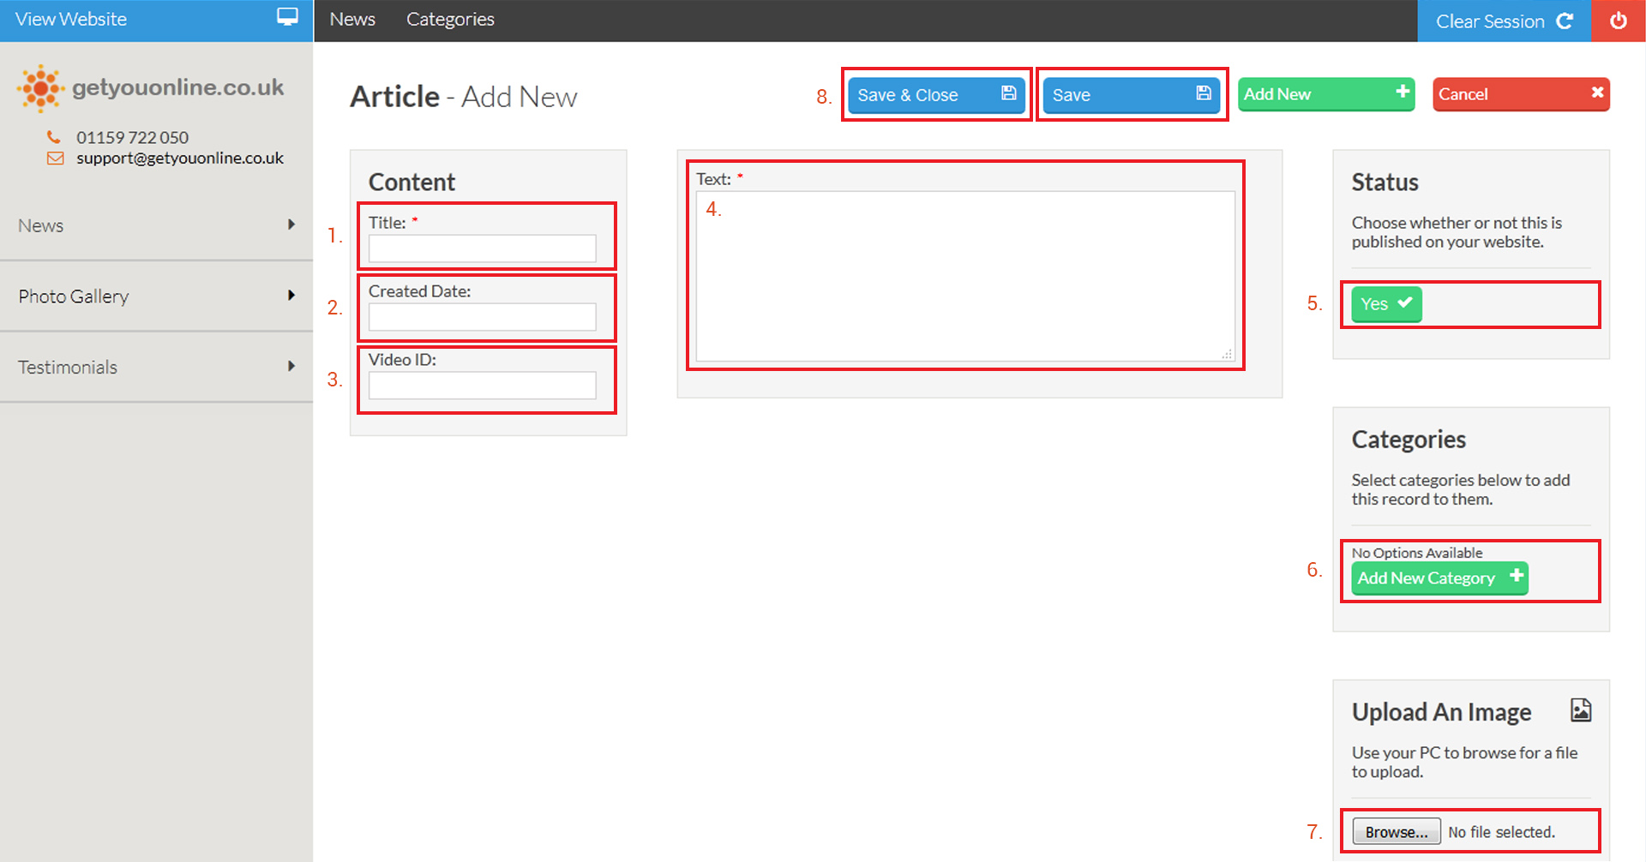
Task: Expand the Testimonials sidebar arrow
Action: 291,366
